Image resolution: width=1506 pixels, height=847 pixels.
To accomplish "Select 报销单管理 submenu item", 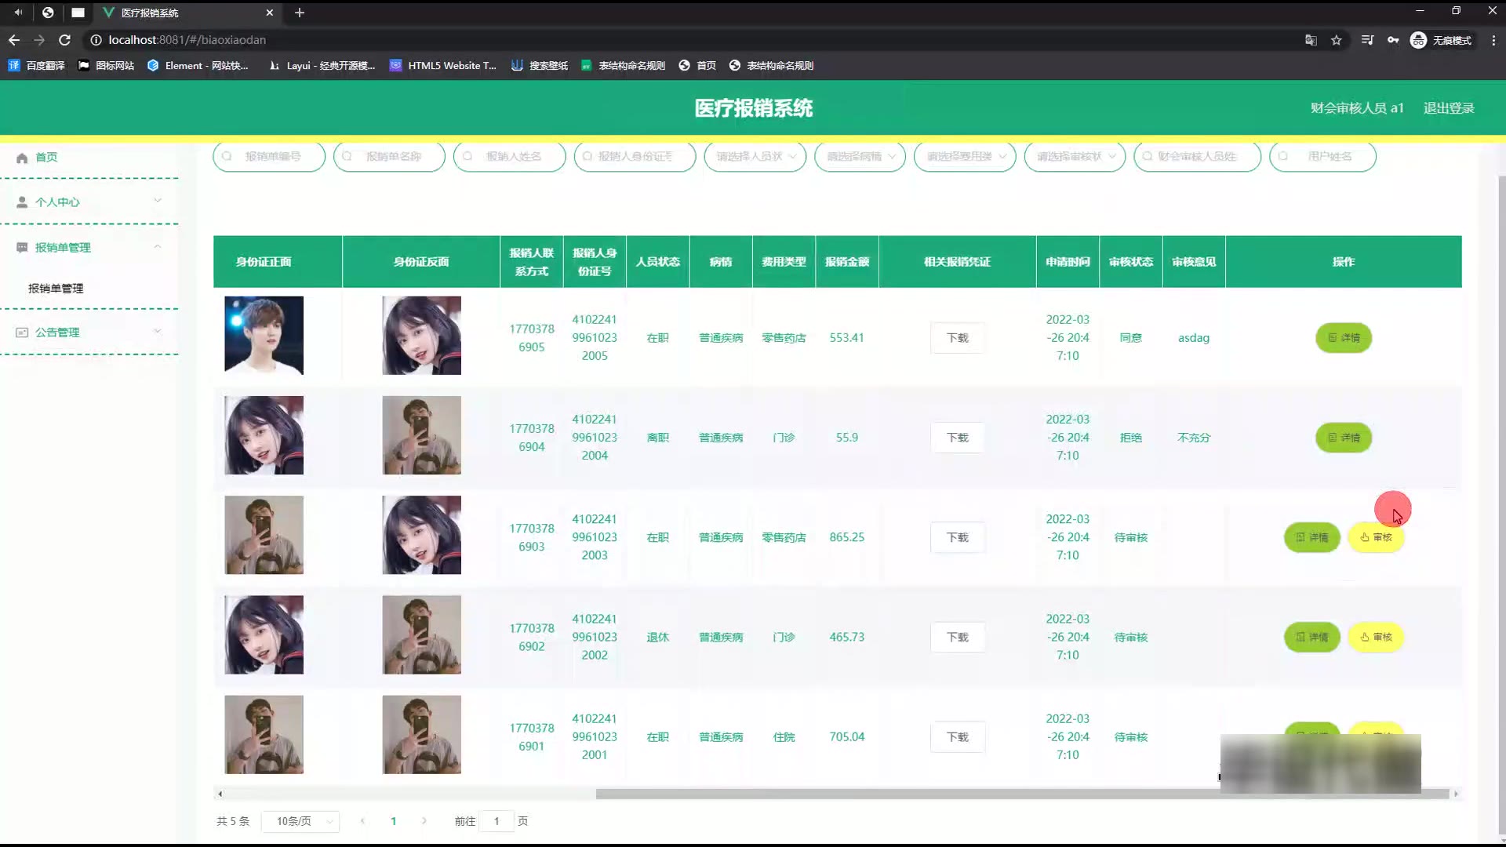I will (x=56, y=289).
